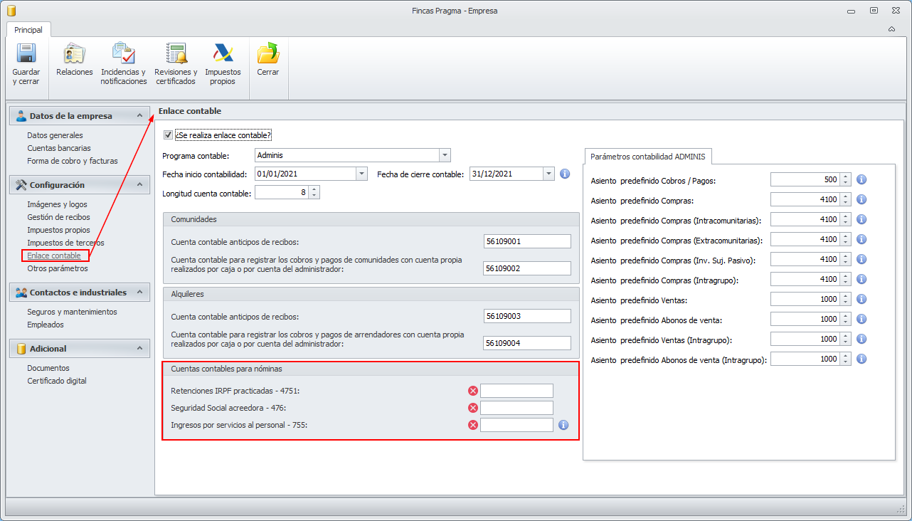Click info icon for Asiento predefinido Cobros / Pagos
The width and height of the screenshot is (912, 521).
[x=861, y=179]
